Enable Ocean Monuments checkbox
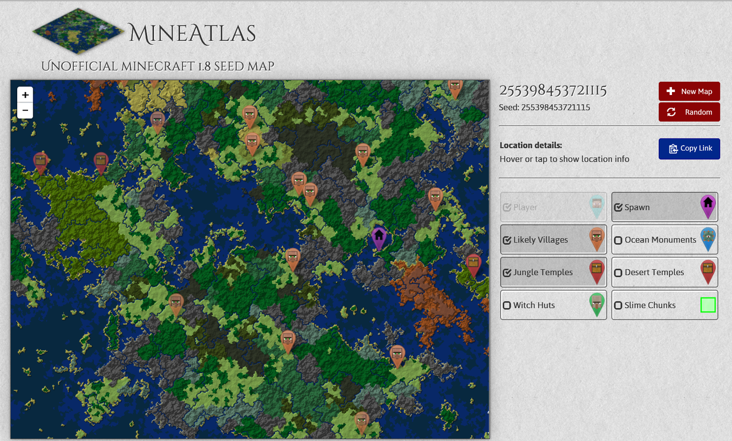This screenshot has width=732, height=441. point(618,240)
